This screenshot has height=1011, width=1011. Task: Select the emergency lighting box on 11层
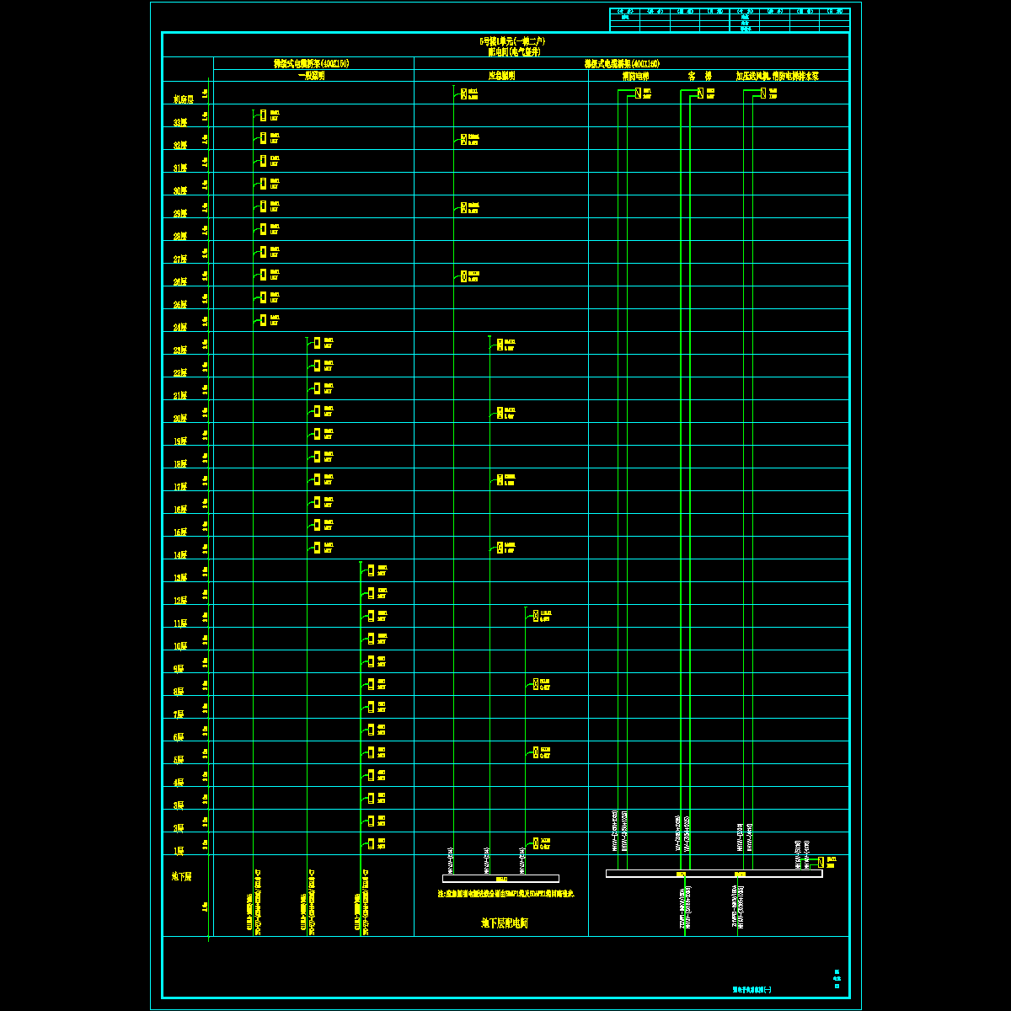click(535, 617)
